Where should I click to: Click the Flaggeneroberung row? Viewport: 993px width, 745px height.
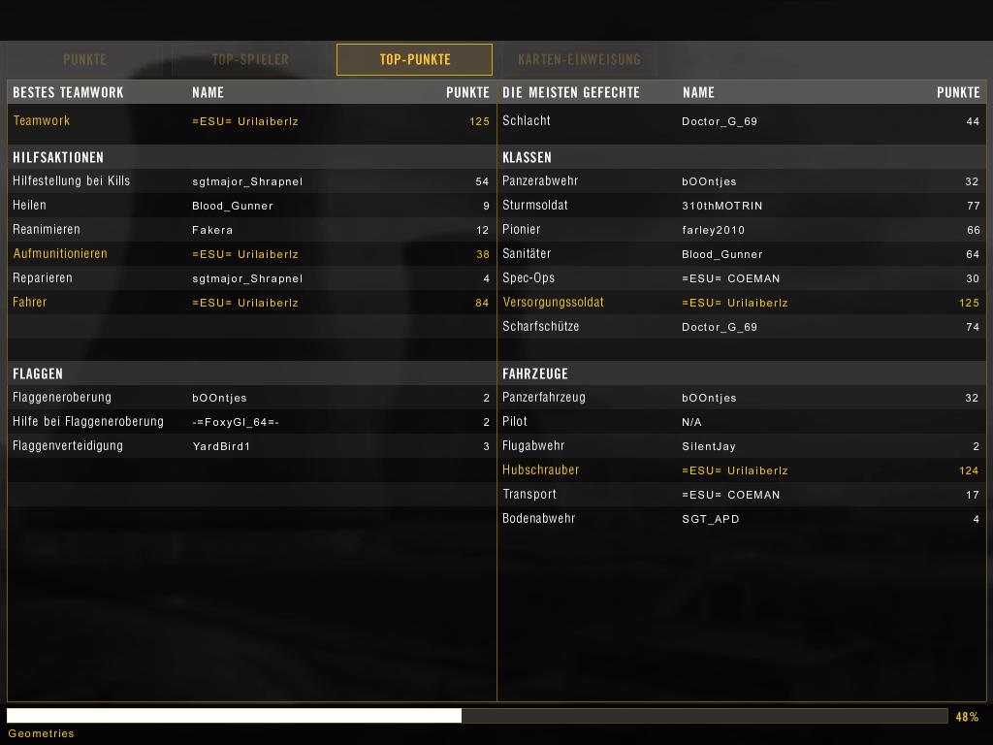250,398
